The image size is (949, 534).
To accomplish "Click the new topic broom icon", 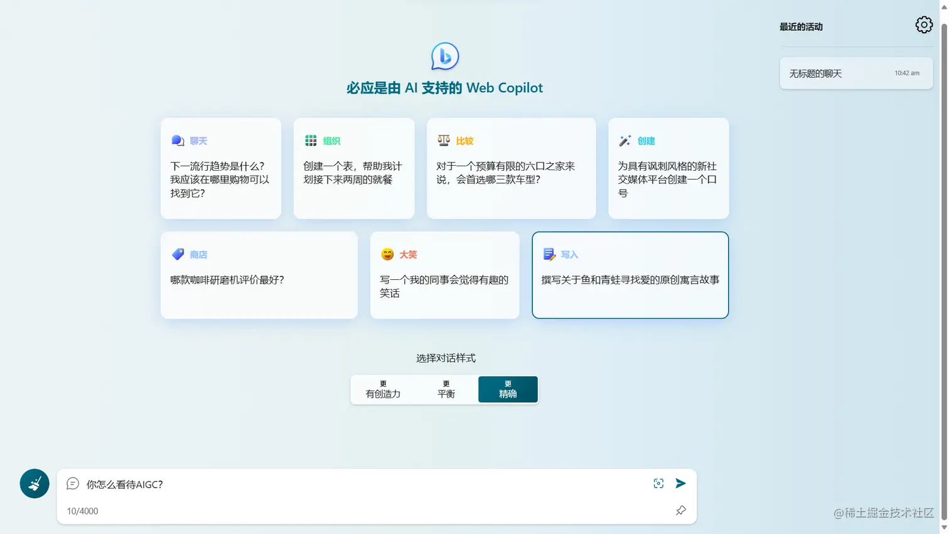I will [x=35, y=483].
